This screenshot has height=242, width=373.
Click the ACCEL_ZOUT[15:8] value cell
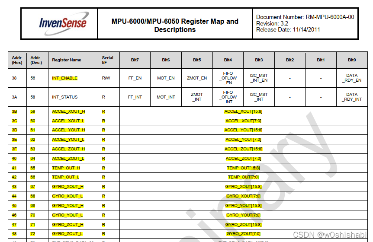243,149
